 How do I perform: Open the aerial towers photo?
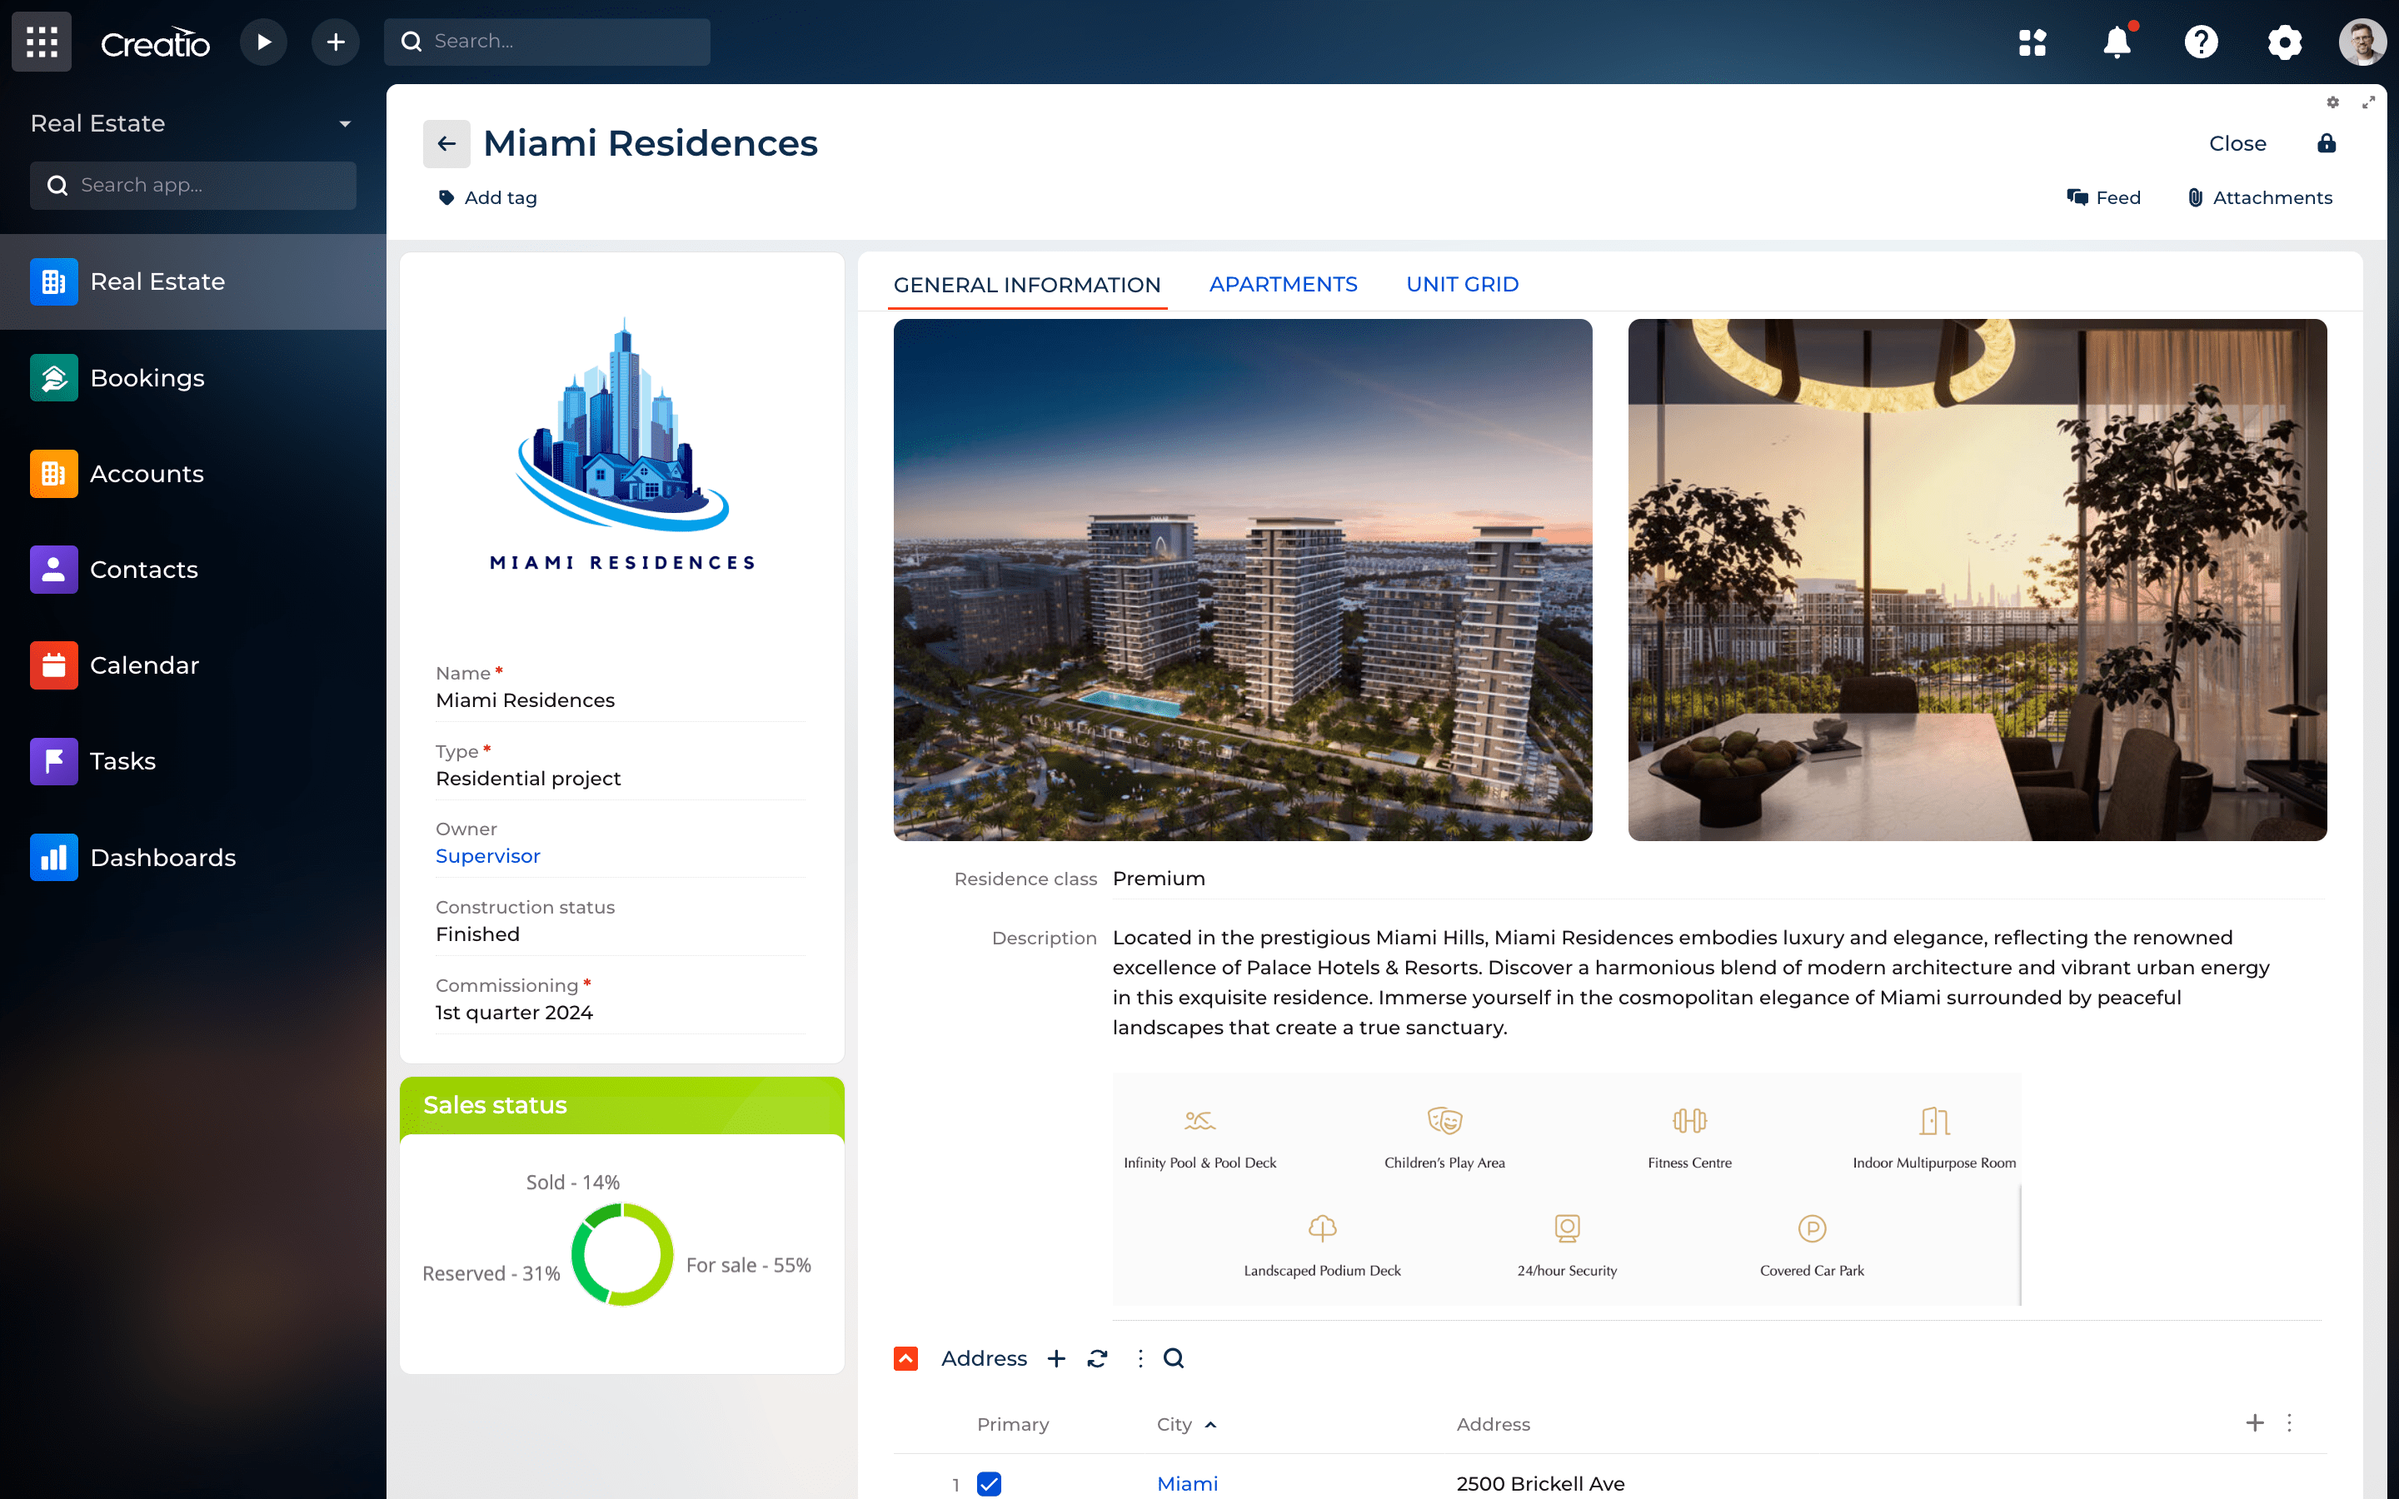[1242, 579]
